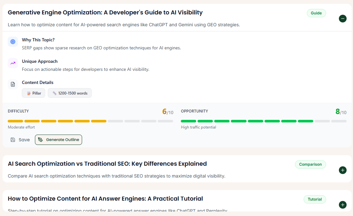The width and height of the screenshot is (353, 216).
Task: Click the quill icon inside Generate Outline
Action: coord(40,140)
